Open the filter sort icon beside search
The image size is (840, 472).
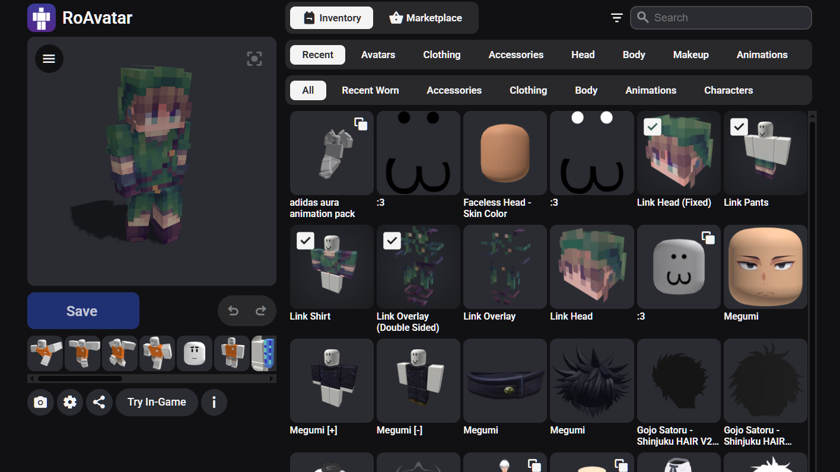pos(617,18)
